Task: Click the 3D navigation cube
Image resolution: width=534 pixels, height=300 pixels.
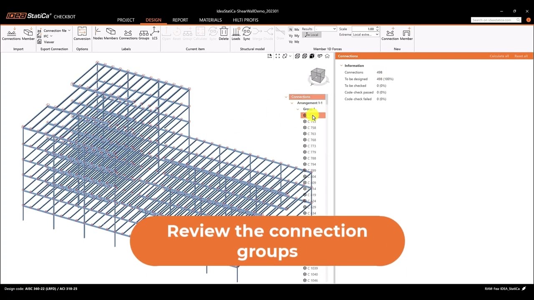Action: (x=317, y=76)
